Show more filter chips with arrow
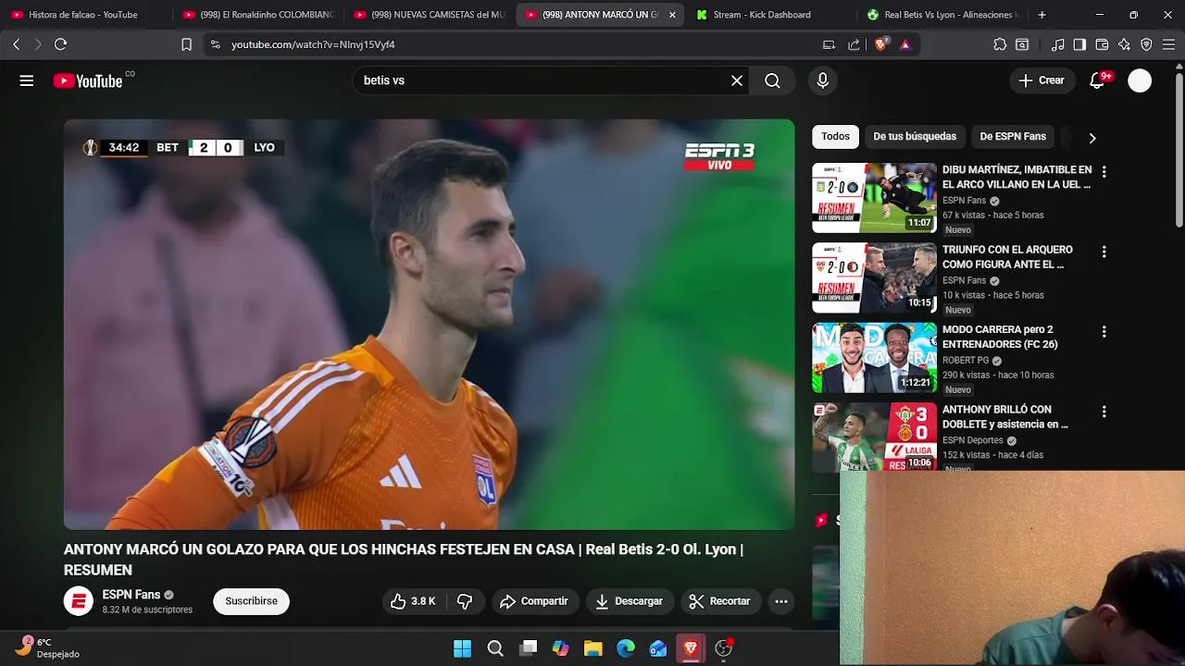 pos(1092,138)
